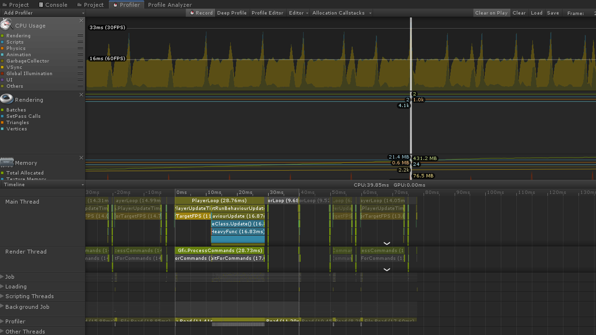
Task: Select the Profiler tab
Action: [127, 4]
